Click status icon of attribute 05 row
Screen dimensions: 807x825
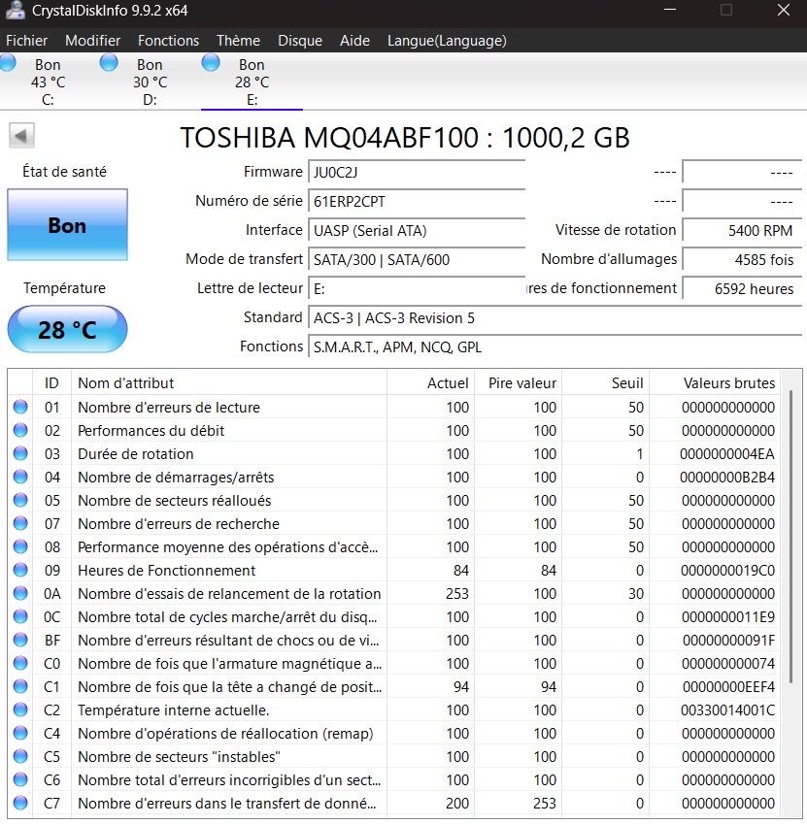[20, 500]
